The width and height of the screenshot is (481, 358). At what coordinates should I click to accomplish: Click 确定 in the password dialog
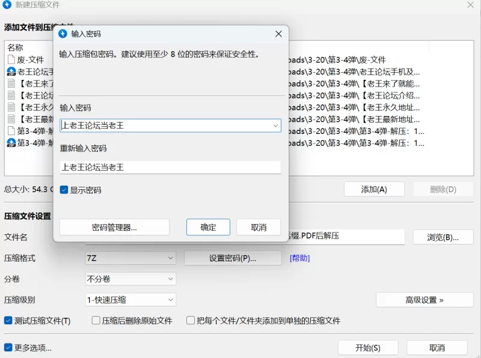(x=208, y=227)
